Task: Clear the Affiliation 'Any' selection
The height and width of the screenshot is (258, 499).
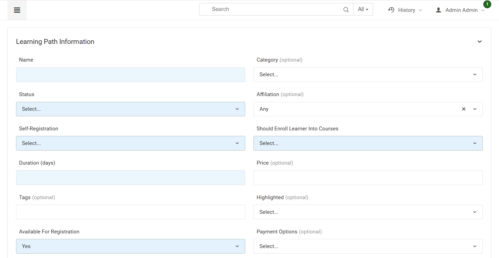Action: tap(464, 109)
